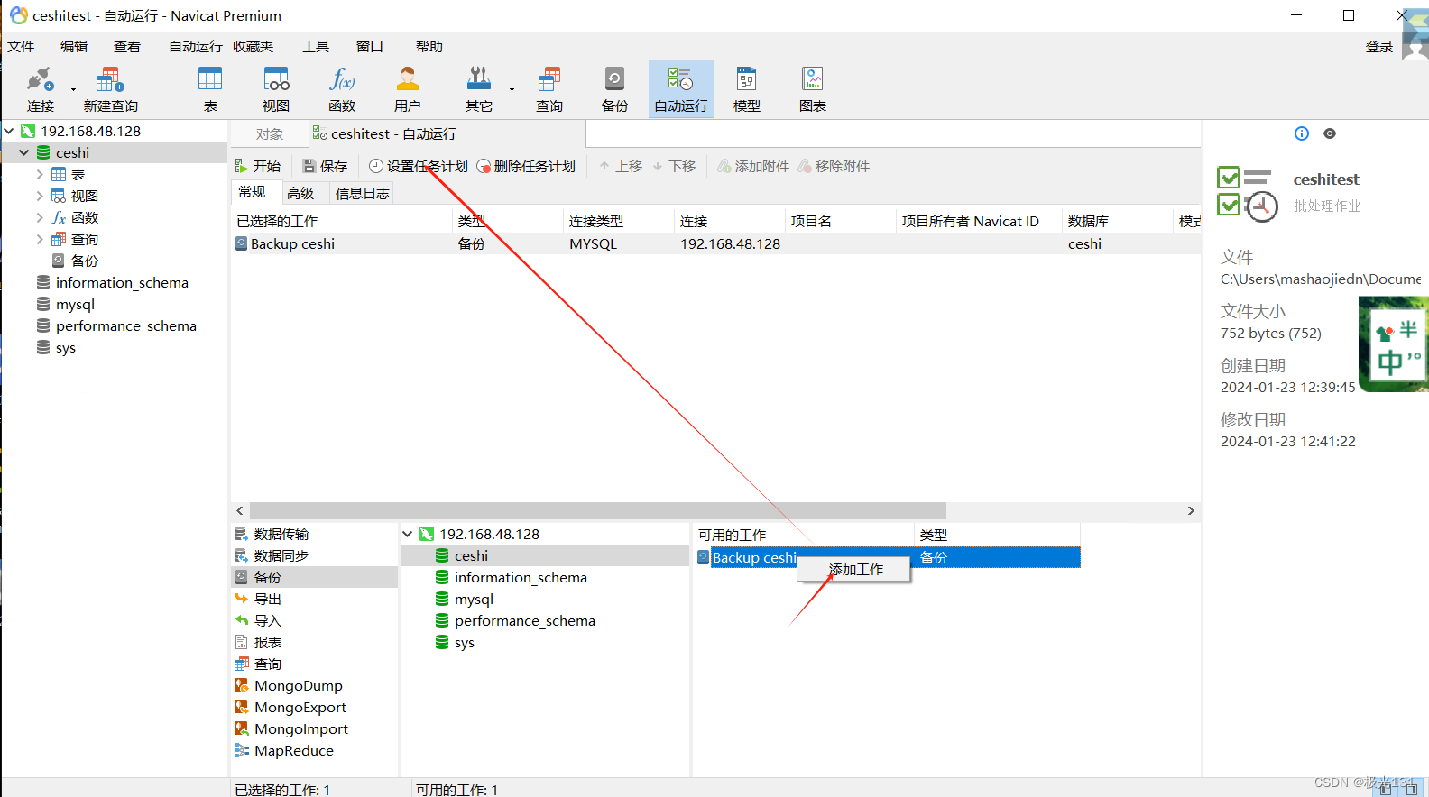Open the 自动运行 menu in the menu bar
This screenshot has height=797, width=1429.
(196, 46)
